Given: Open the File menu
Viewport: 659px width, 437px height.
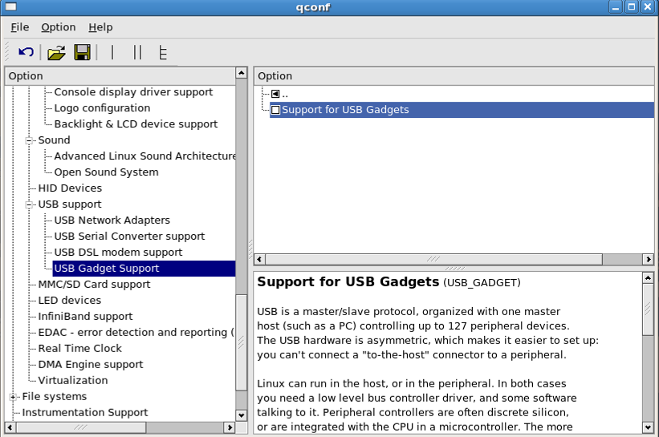Looking at the screenshot, I should click(x=20, y=27).
